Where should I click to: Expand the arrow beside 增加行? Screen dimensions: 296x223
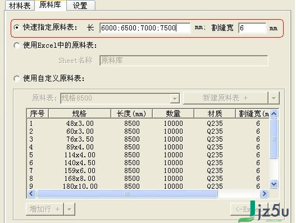click(70, 209)
